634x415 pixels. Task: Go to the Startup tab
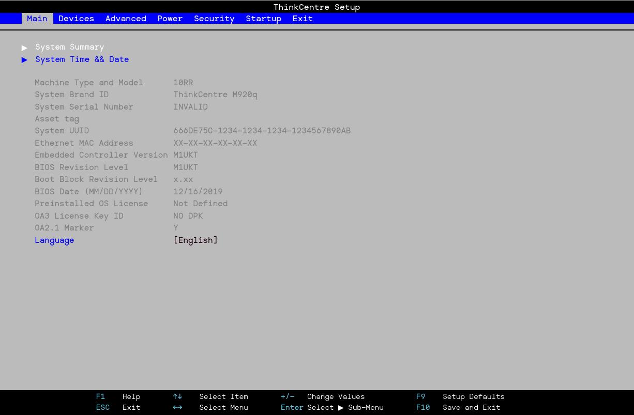coord(263,19)
